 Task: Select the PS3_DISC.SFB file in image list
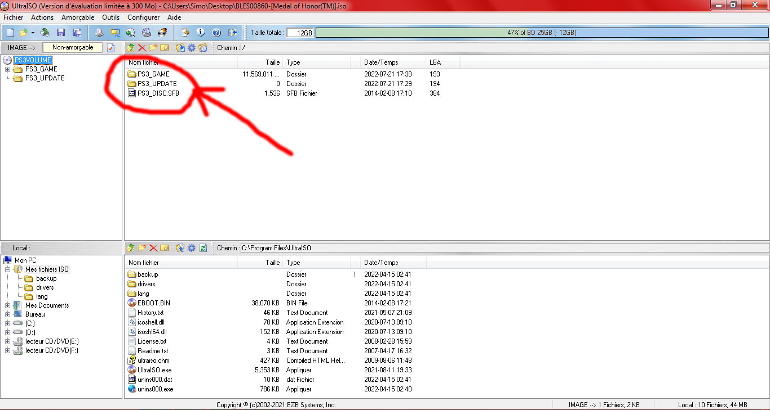click(x=158, y=93)
